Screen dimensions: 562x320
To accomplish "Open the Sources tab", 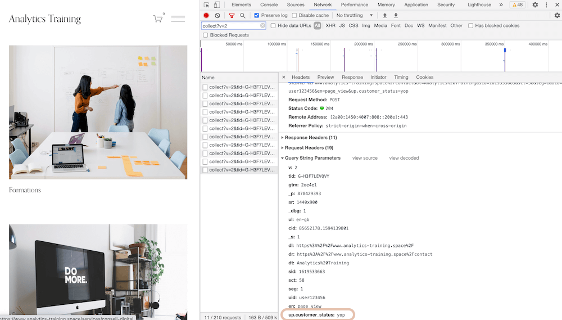I will pyautogui.click(x=296, y=4).
